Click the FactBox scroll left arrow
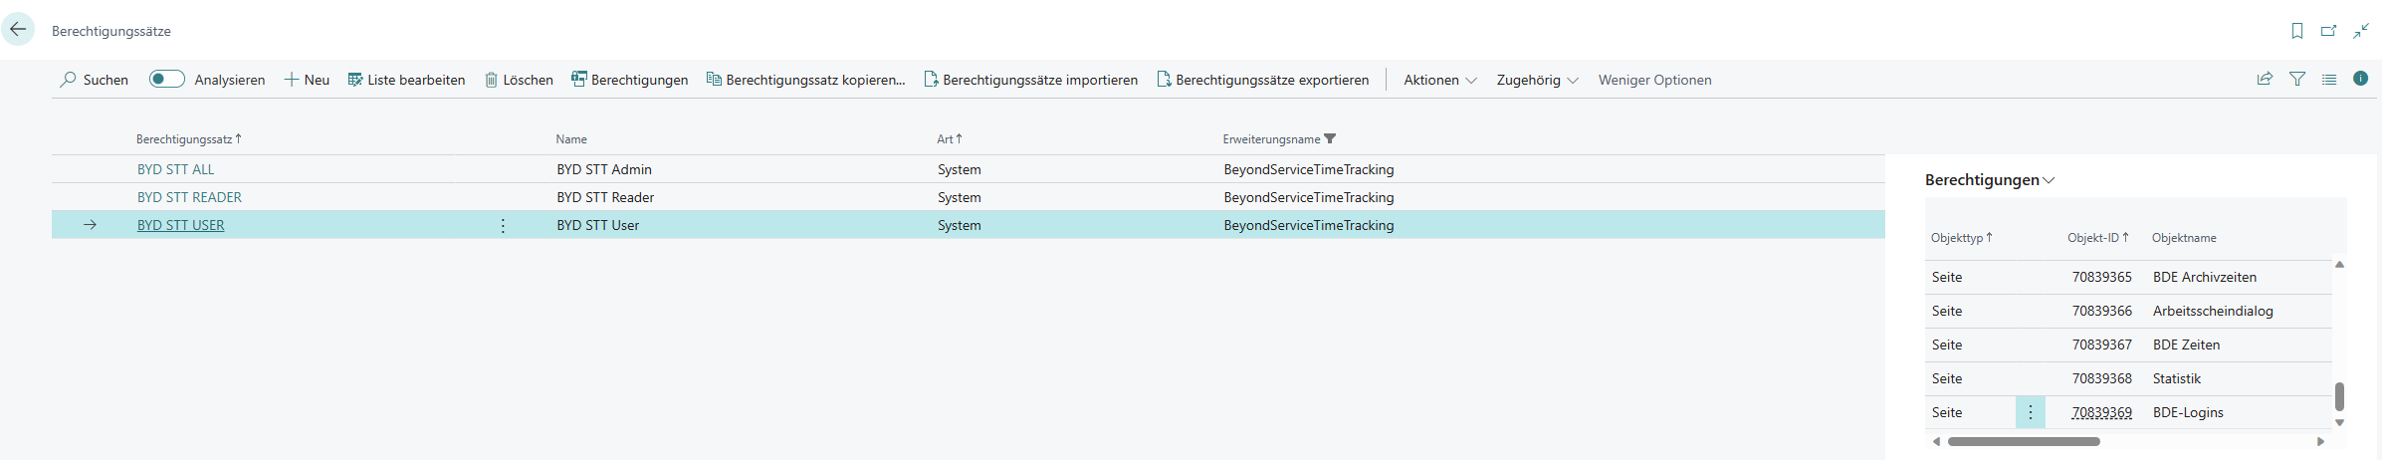The height and width of the screenshot is (460, 2382). point(1936,441)
